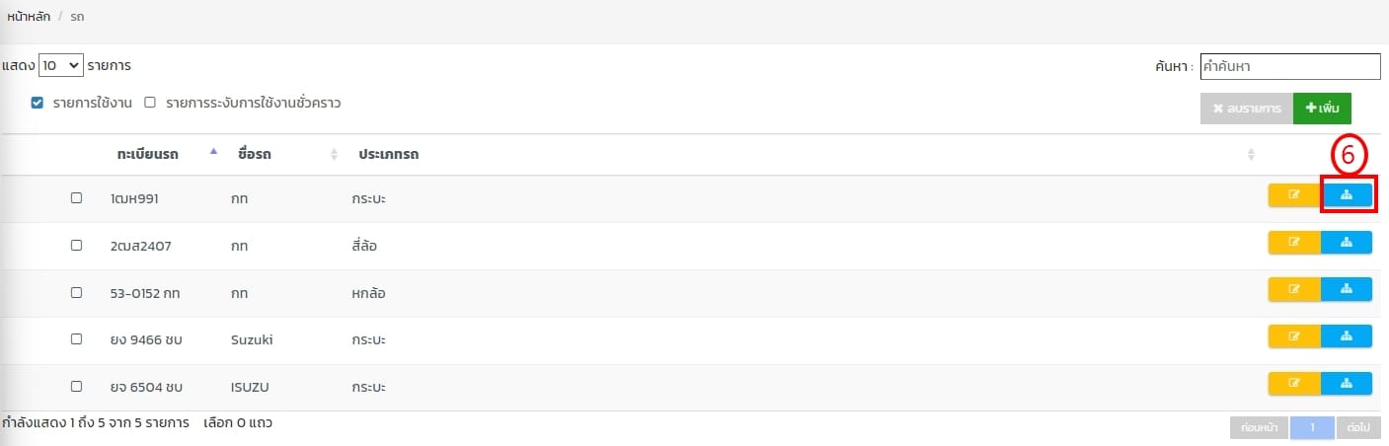
Task: Edit the ยง 9466 ชบ Suzuki row
Action: click(x=1293, y=336)
